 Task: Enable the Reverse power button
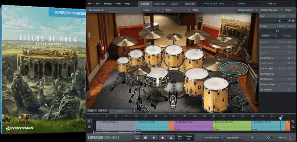pos(289,42)
